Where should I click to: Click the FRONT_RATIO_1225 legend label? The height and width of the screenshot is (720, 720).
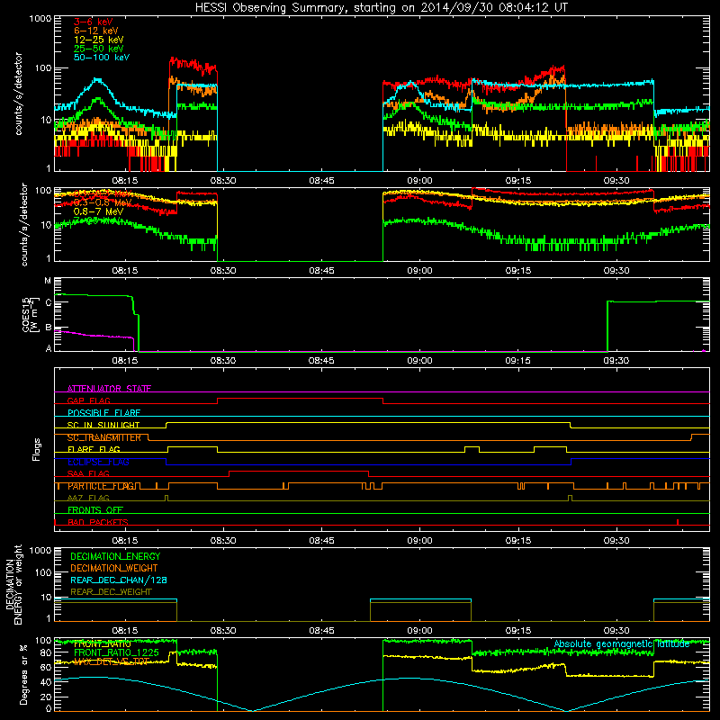116,652
